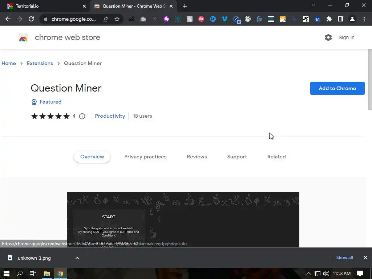This screenshot has width=372, height=279.
Task: Click the browser back arrow
Action: click(8, 19)
